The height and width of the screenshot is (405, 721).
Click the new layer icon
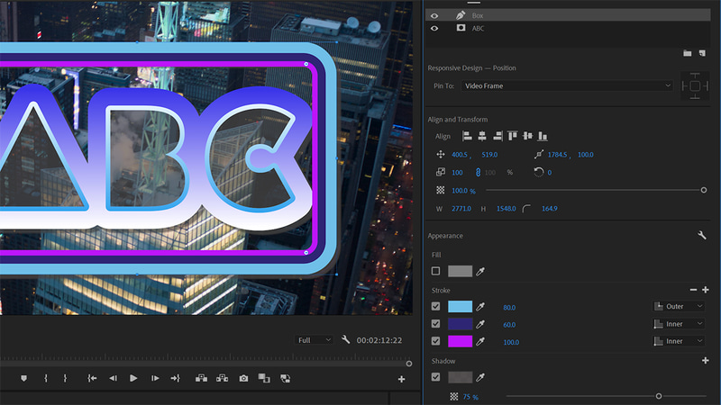pos(701,53)
